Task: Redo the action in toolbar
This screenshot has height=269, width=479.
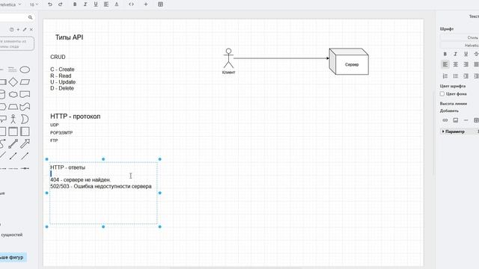Action: click(x=60, y=4)
